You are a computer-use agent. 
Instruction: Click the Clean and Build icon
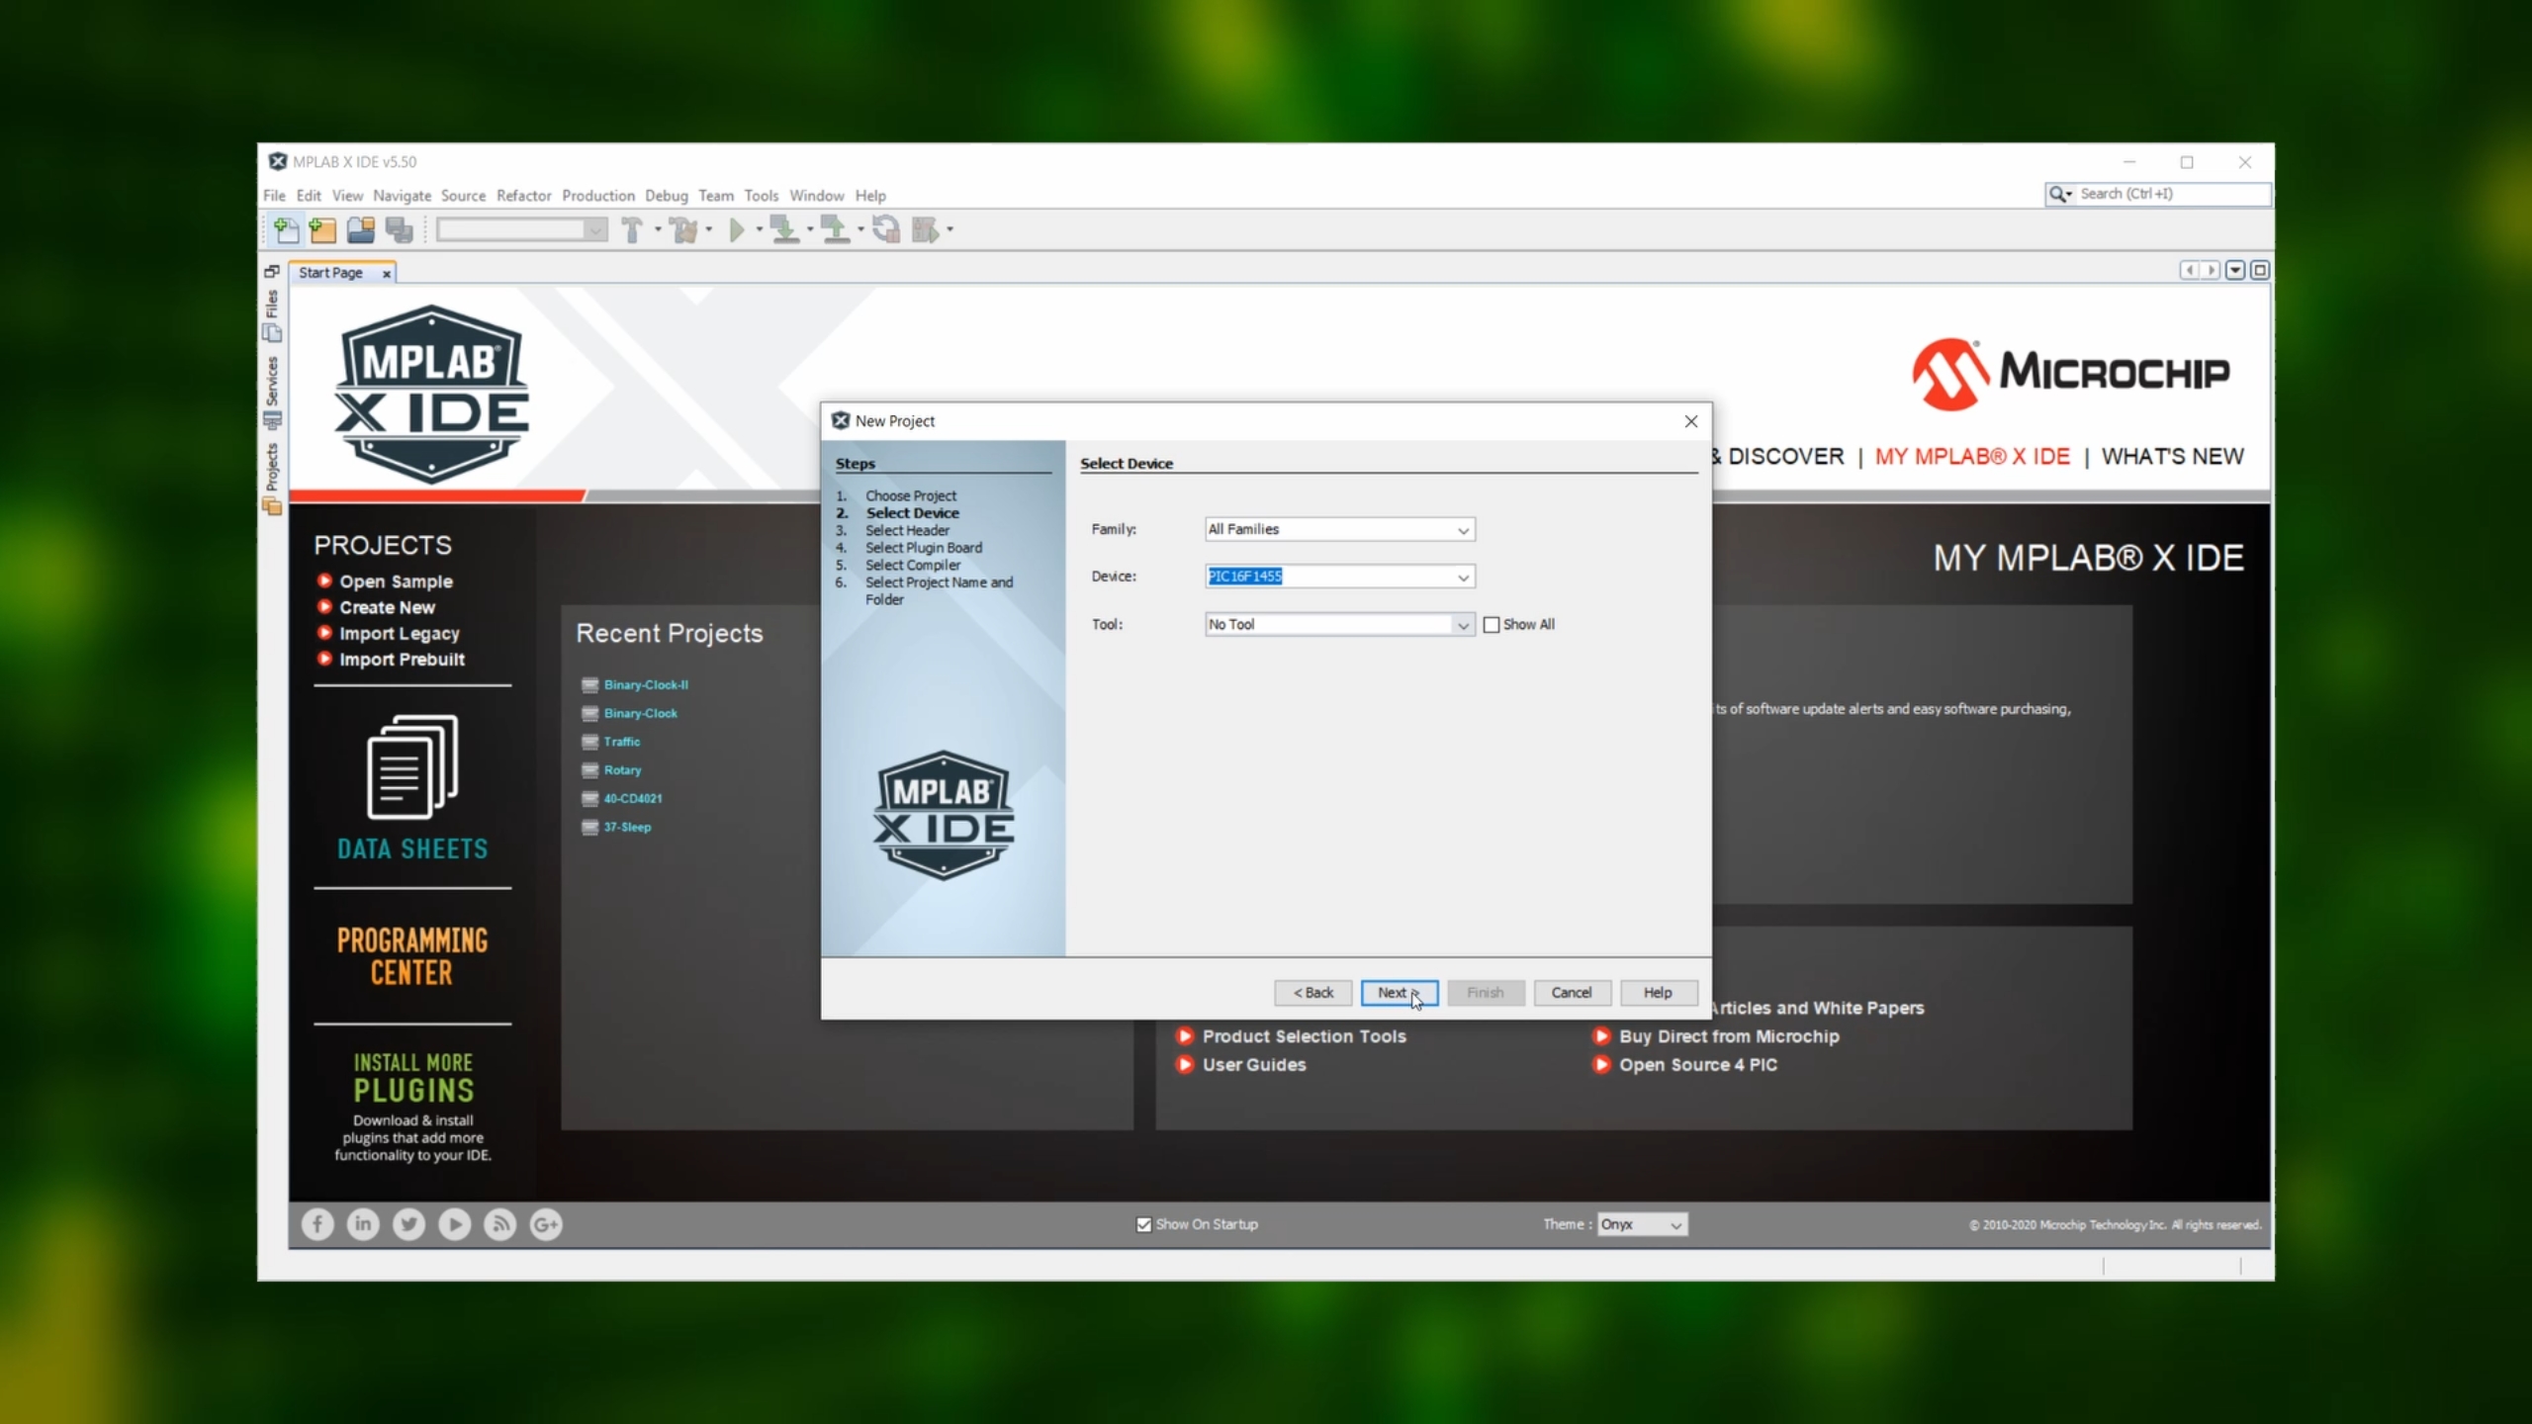[682, 230]
